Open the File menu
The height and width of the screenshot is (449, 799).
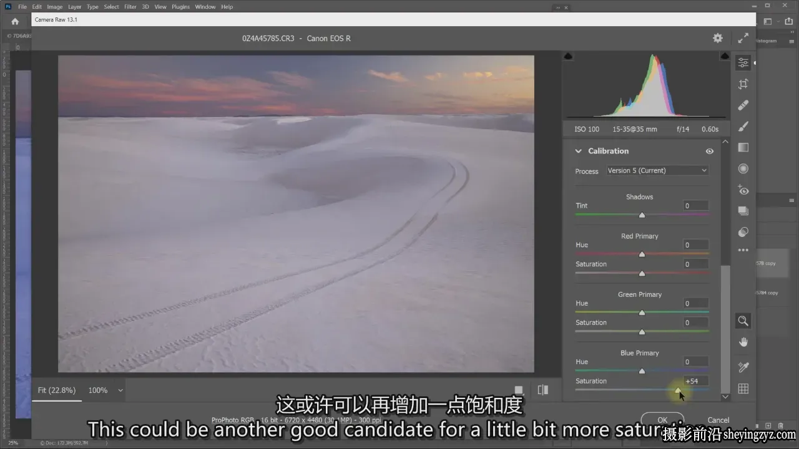22,7
